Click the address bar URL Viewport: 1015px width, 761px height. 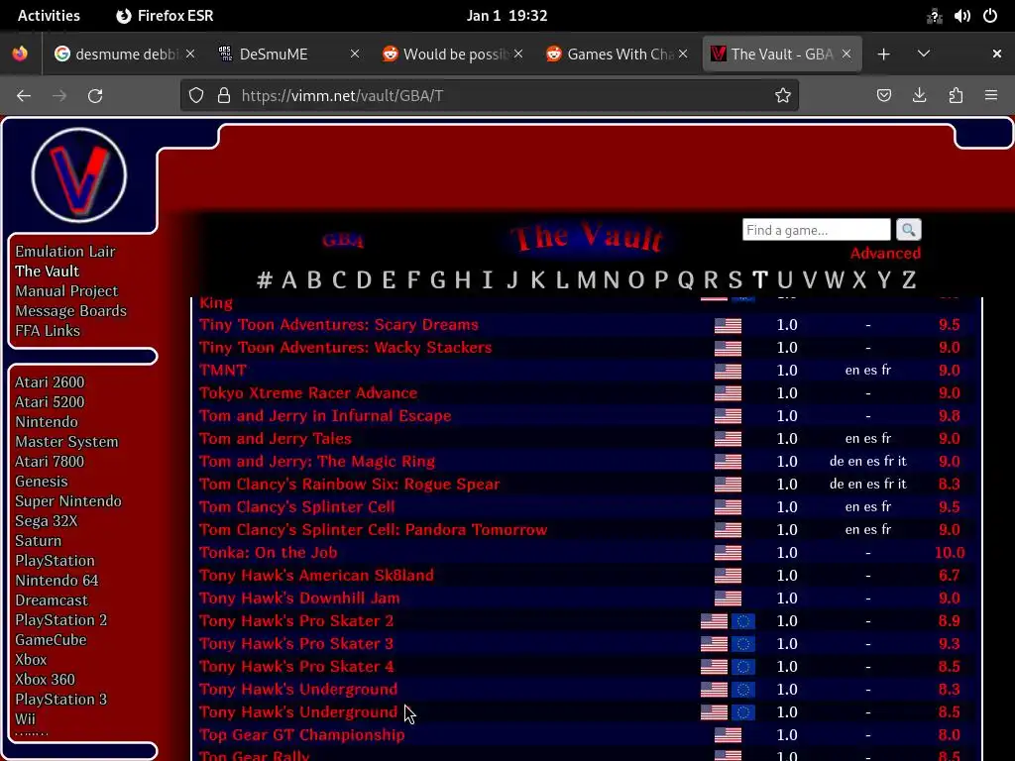point(342,96)
